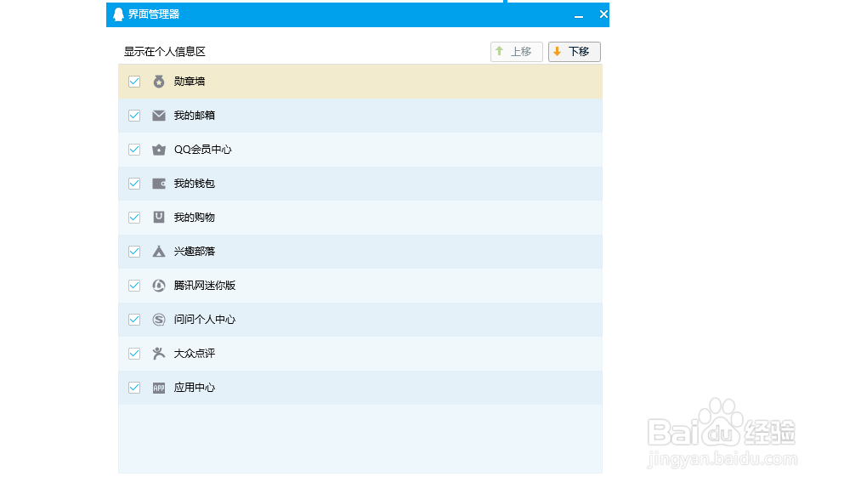Uncheck the 我的邮箱 checkbox

point(134,116)
